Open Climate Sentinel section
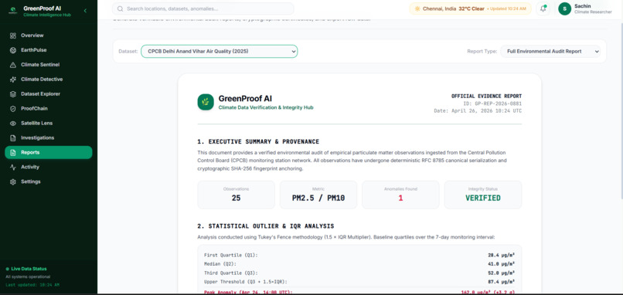The height and width of the screenshot is (295, 623). (49, 65)
